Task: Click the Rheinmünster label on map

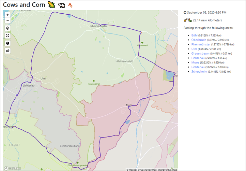Action: tap(99, 26)
